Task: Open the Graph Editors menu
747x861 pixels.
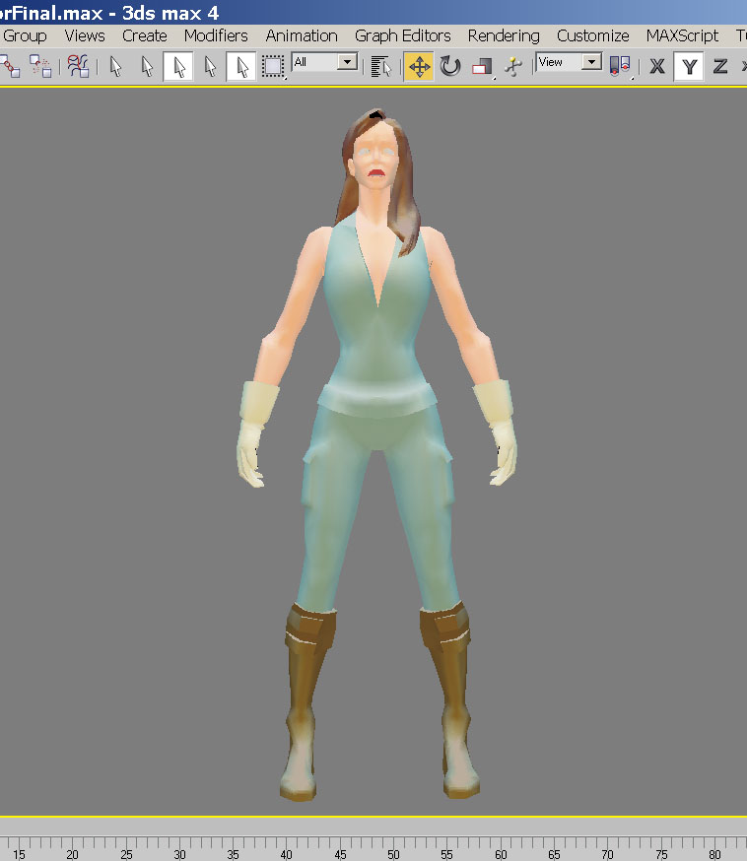Action: point(402,35)
